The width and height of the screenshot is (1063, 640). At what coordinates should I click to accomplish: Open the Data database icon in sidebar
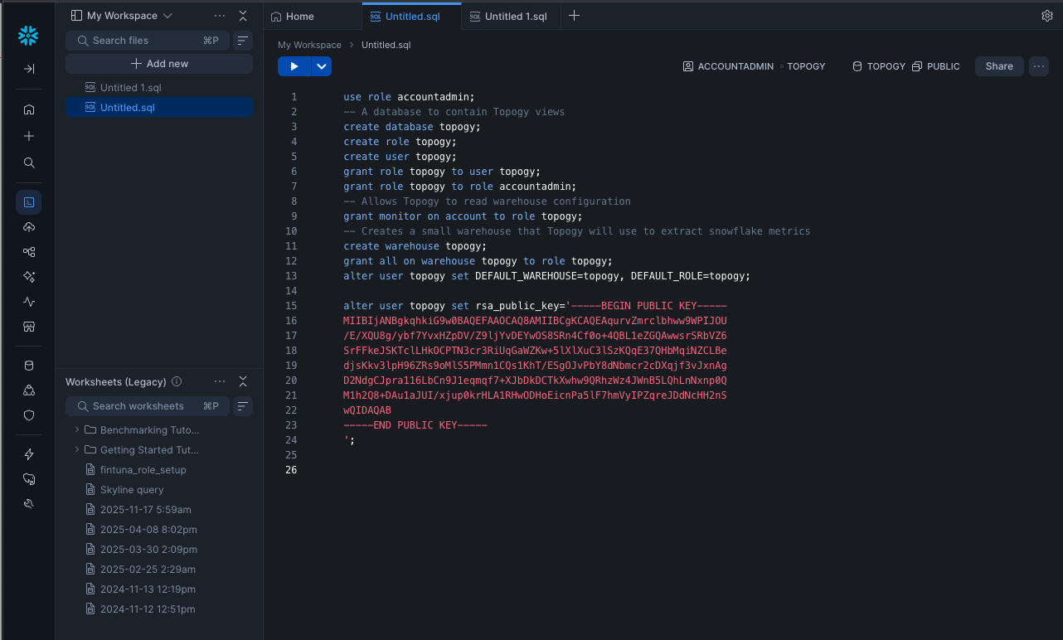pyautogui.click(x=29, y=366)
